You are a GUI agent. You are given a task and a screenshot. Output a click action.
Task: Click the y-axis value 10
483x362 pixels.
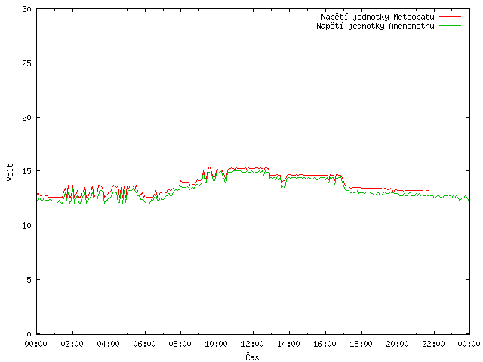[x=27, y=225]
